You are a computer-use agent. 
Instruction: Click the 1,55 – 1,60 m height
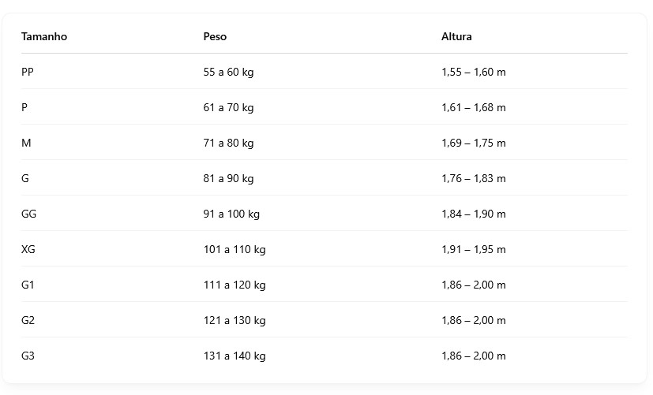point(473,72)
